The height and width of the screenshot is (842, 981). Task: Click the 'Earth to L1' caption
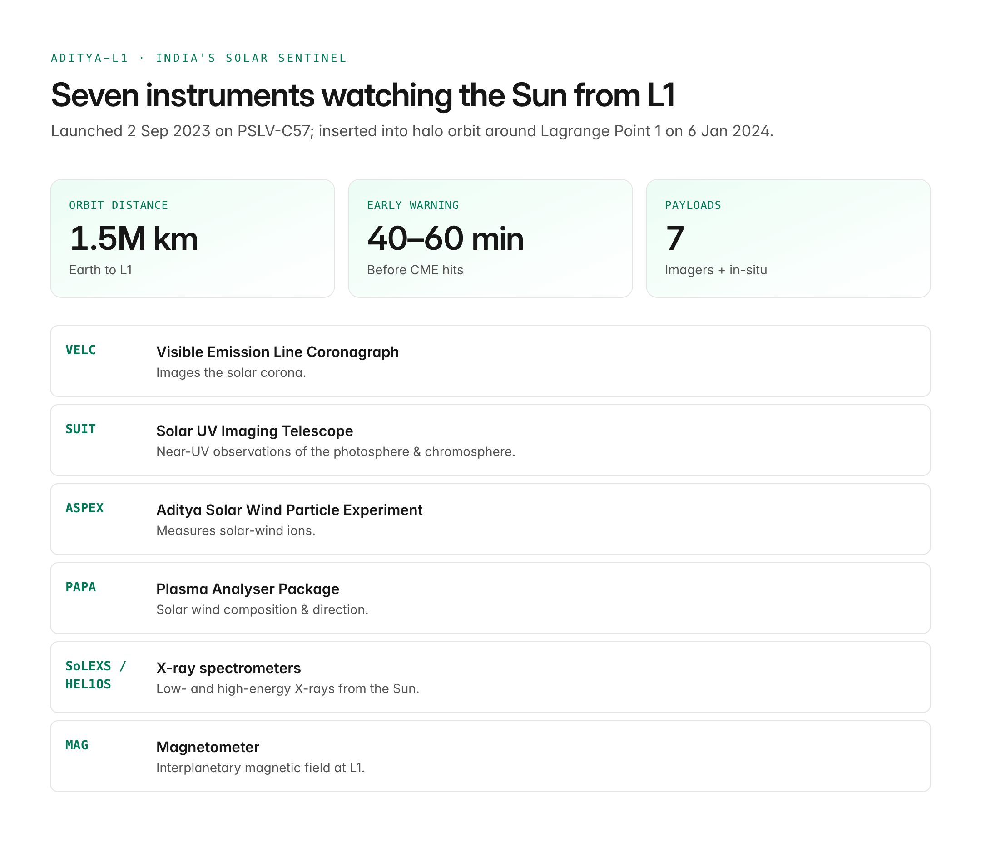coord(100,270)
